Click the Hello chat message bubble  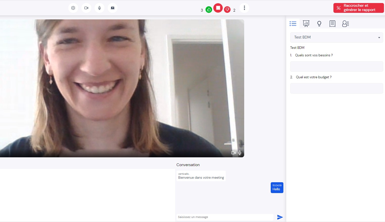(277, 188)
